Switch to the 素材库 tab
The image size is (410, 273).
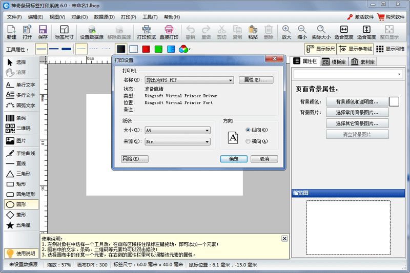point(363,61)
